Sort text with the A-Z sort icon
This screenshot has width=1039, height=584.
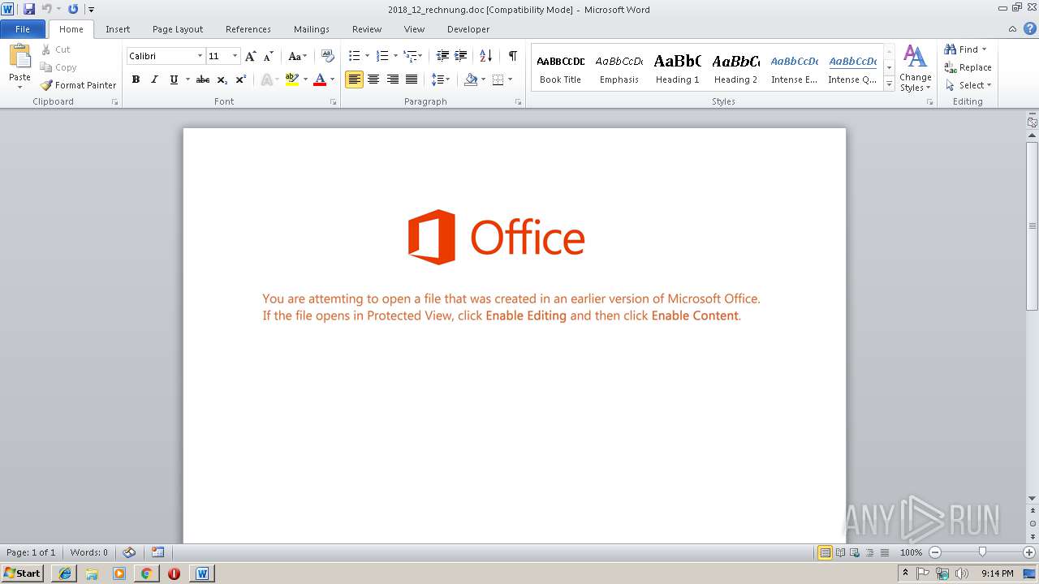point(485,56)
